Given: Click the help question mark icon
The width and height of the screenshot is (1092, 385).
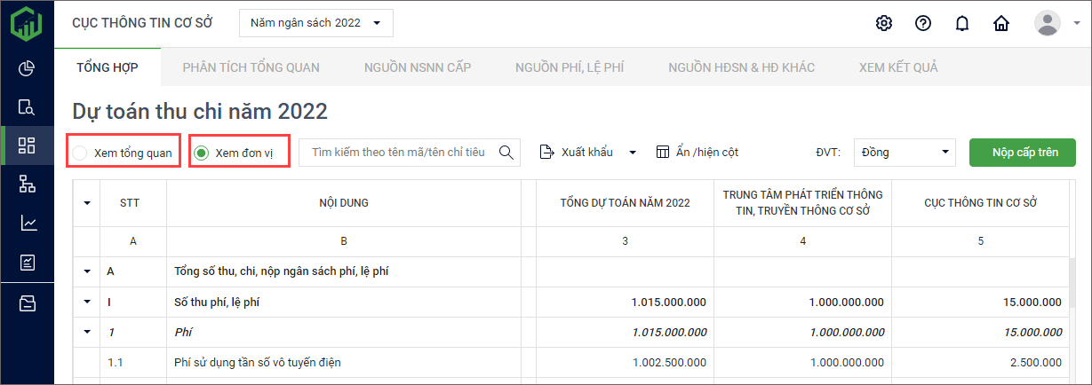Looking at the screenshot, I should tap(922, 23).
